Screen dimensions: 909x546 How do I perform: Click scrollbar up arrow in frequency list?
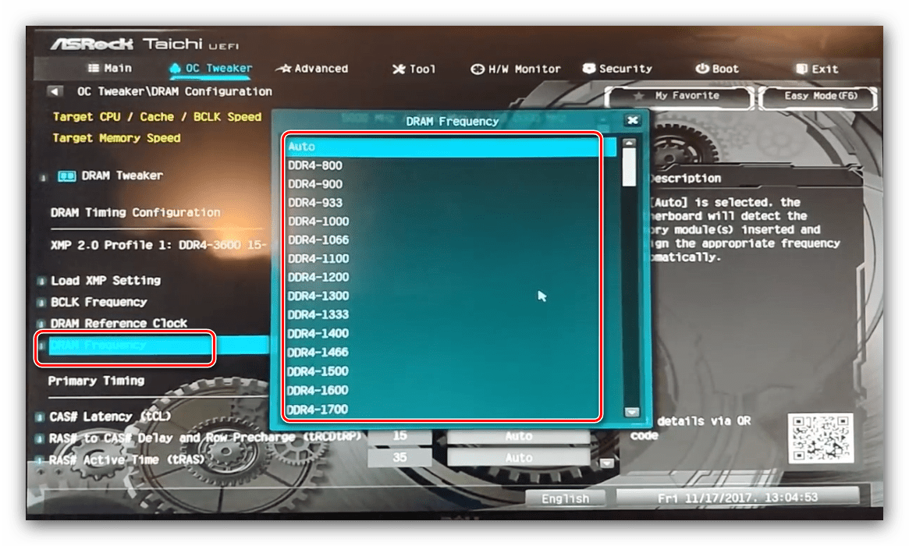(629, 144)
